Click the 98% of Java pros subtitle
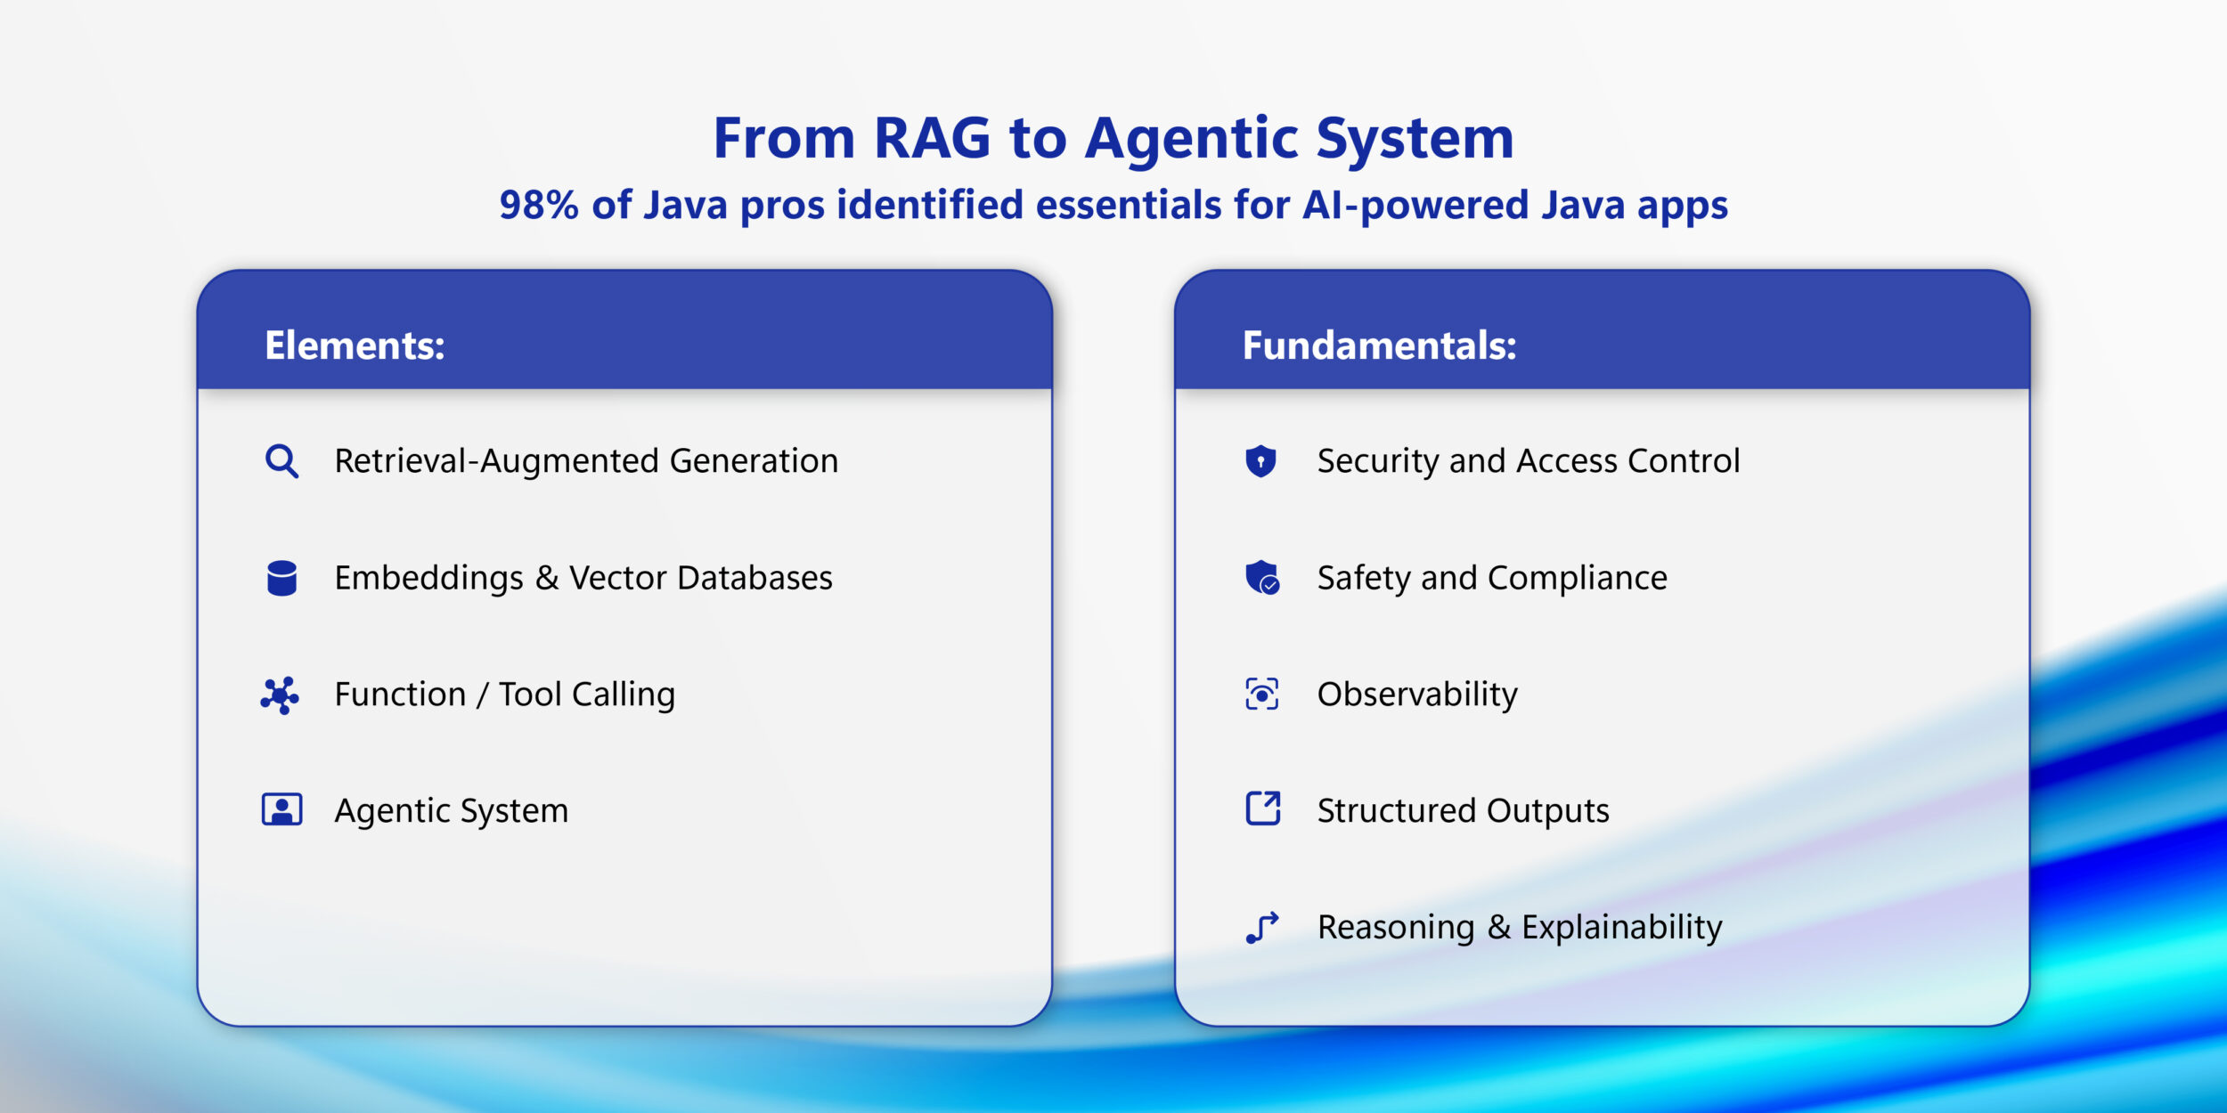This screenshot has height=1113, width=2227. [x=1113, y=206]
